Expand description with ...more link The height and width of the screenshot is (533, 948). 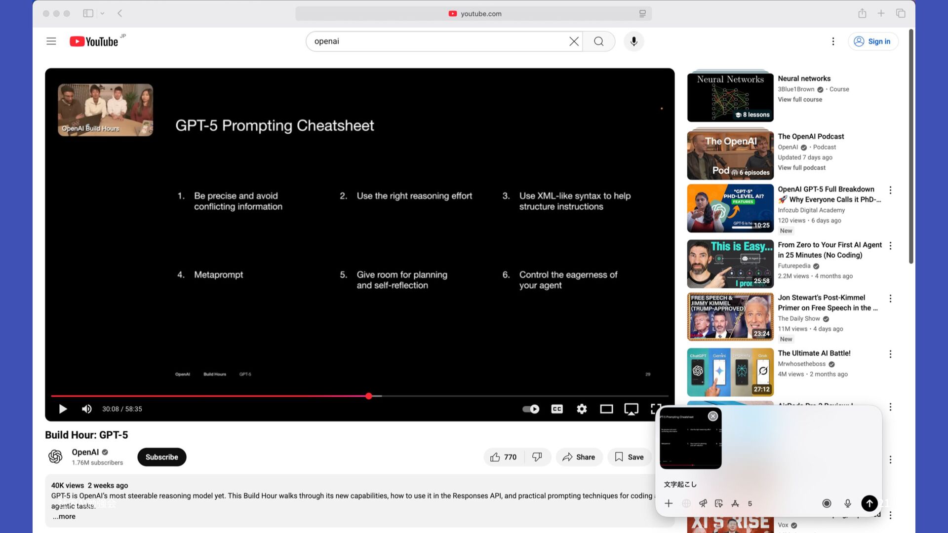64,516
